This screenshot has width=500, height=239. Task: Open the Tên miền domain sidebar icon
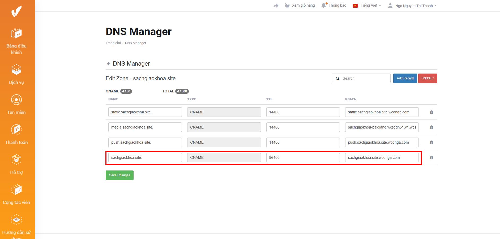click(x=16, y=100)
